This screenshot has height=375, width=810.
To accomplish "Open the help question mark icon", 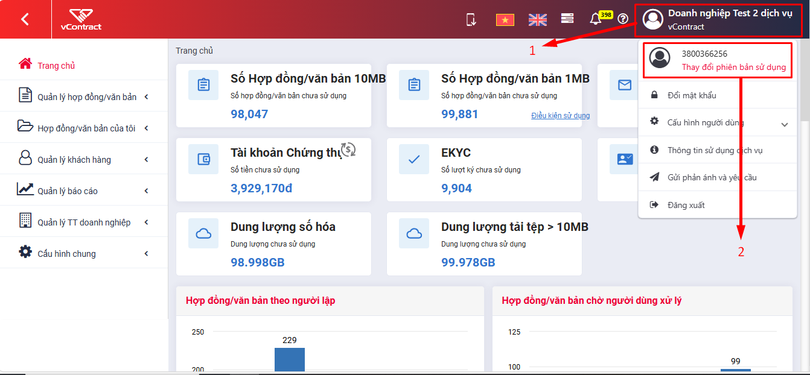I will (623, 19).
